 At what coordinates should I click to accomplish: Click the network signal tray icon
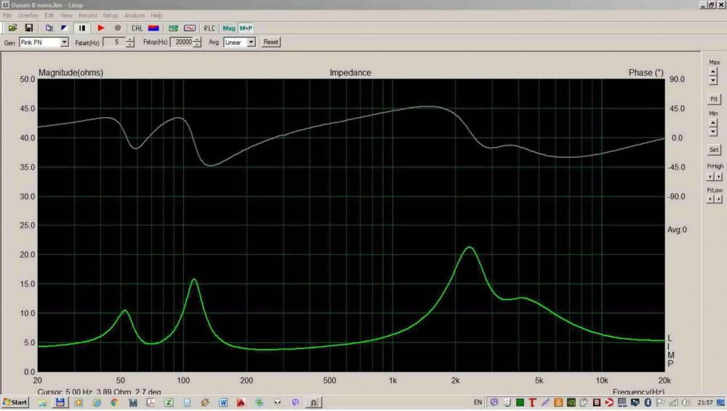tap(673, 402)
